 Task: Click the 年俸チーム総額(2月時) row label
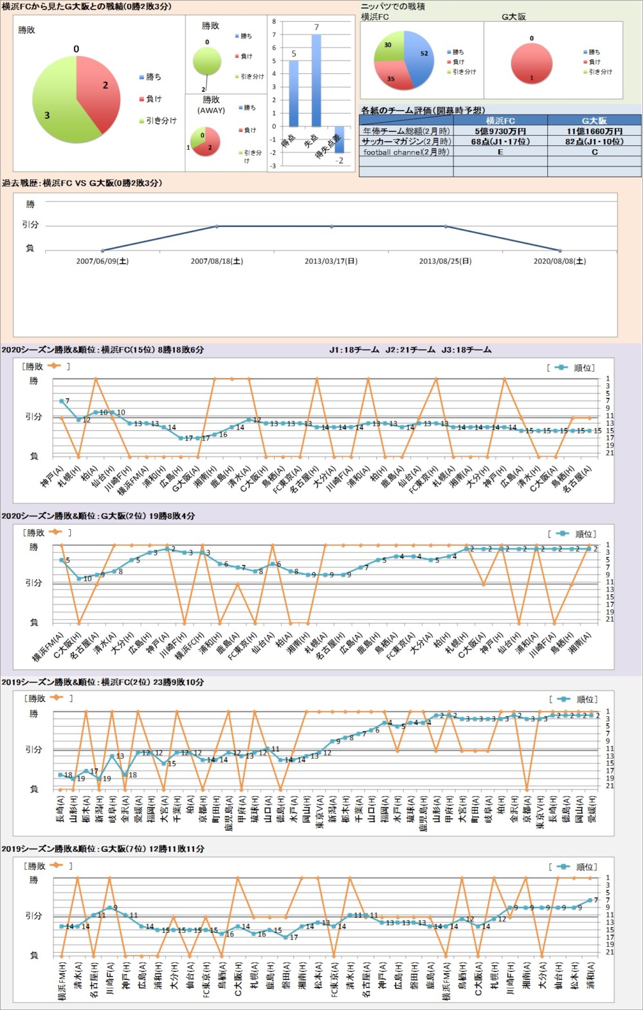pos(406,131)
